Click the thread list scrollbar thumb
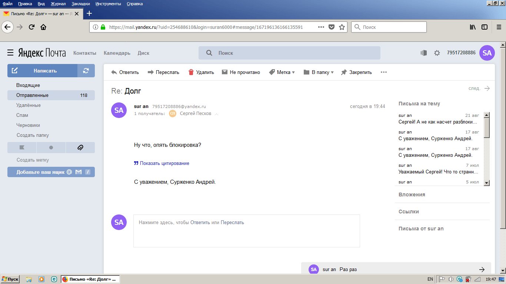The height and width of the screenshot is (284, 506). (x=487, y=128)
